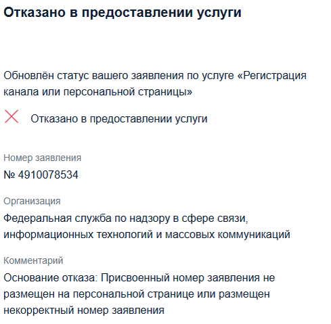Click the "Комментарий" field label
This screenshot has height=324, width=331.
[x=33, y=260]
